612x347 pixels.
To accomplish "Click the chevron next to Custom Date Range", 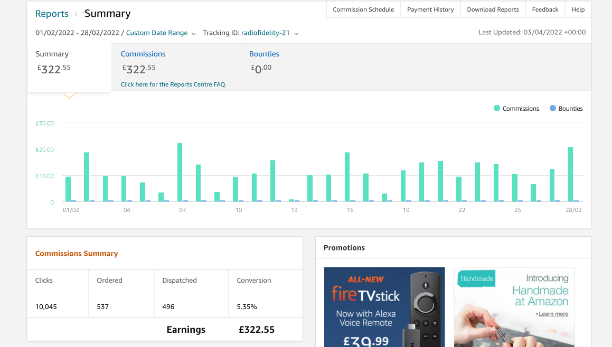I will (194, 34).
